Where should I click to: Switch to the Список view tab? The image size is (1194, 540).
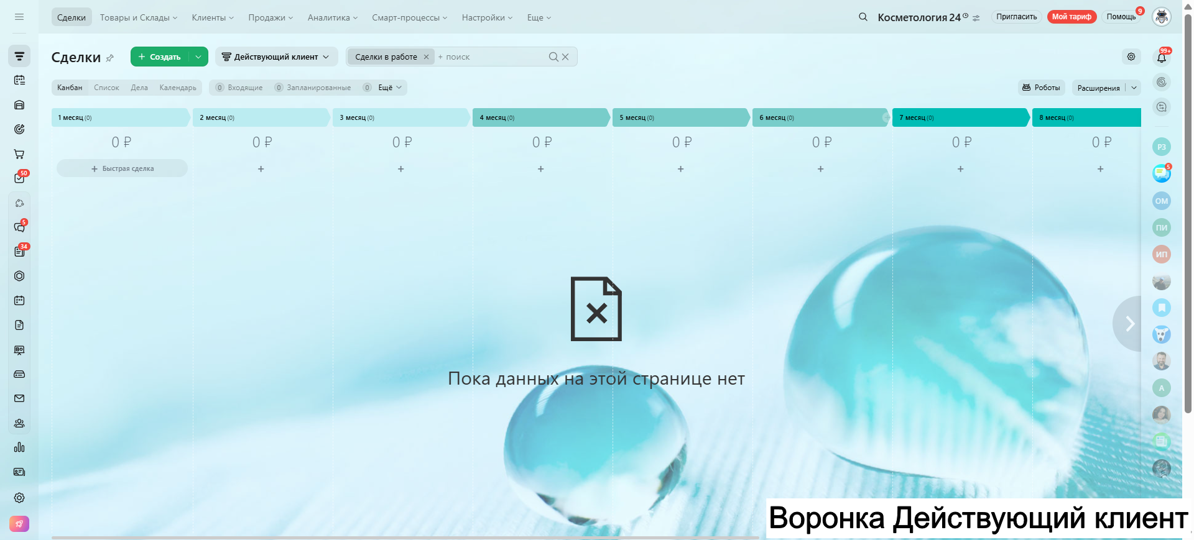(106, 88)
